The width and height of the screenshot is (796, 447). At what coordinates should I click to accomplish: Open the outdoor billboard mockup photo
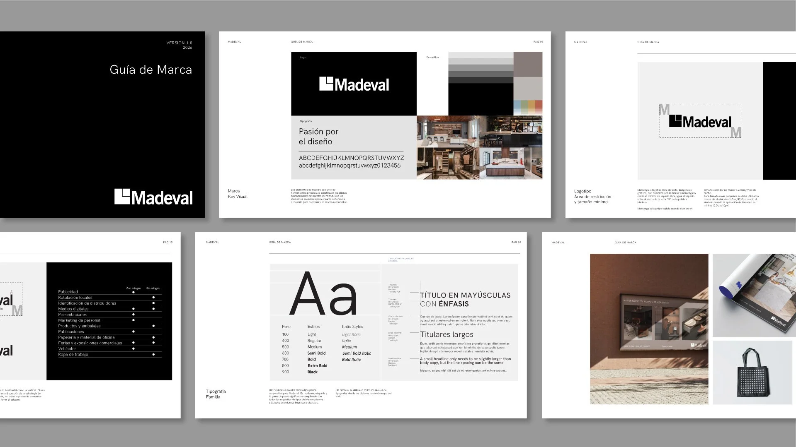point(649,329)
